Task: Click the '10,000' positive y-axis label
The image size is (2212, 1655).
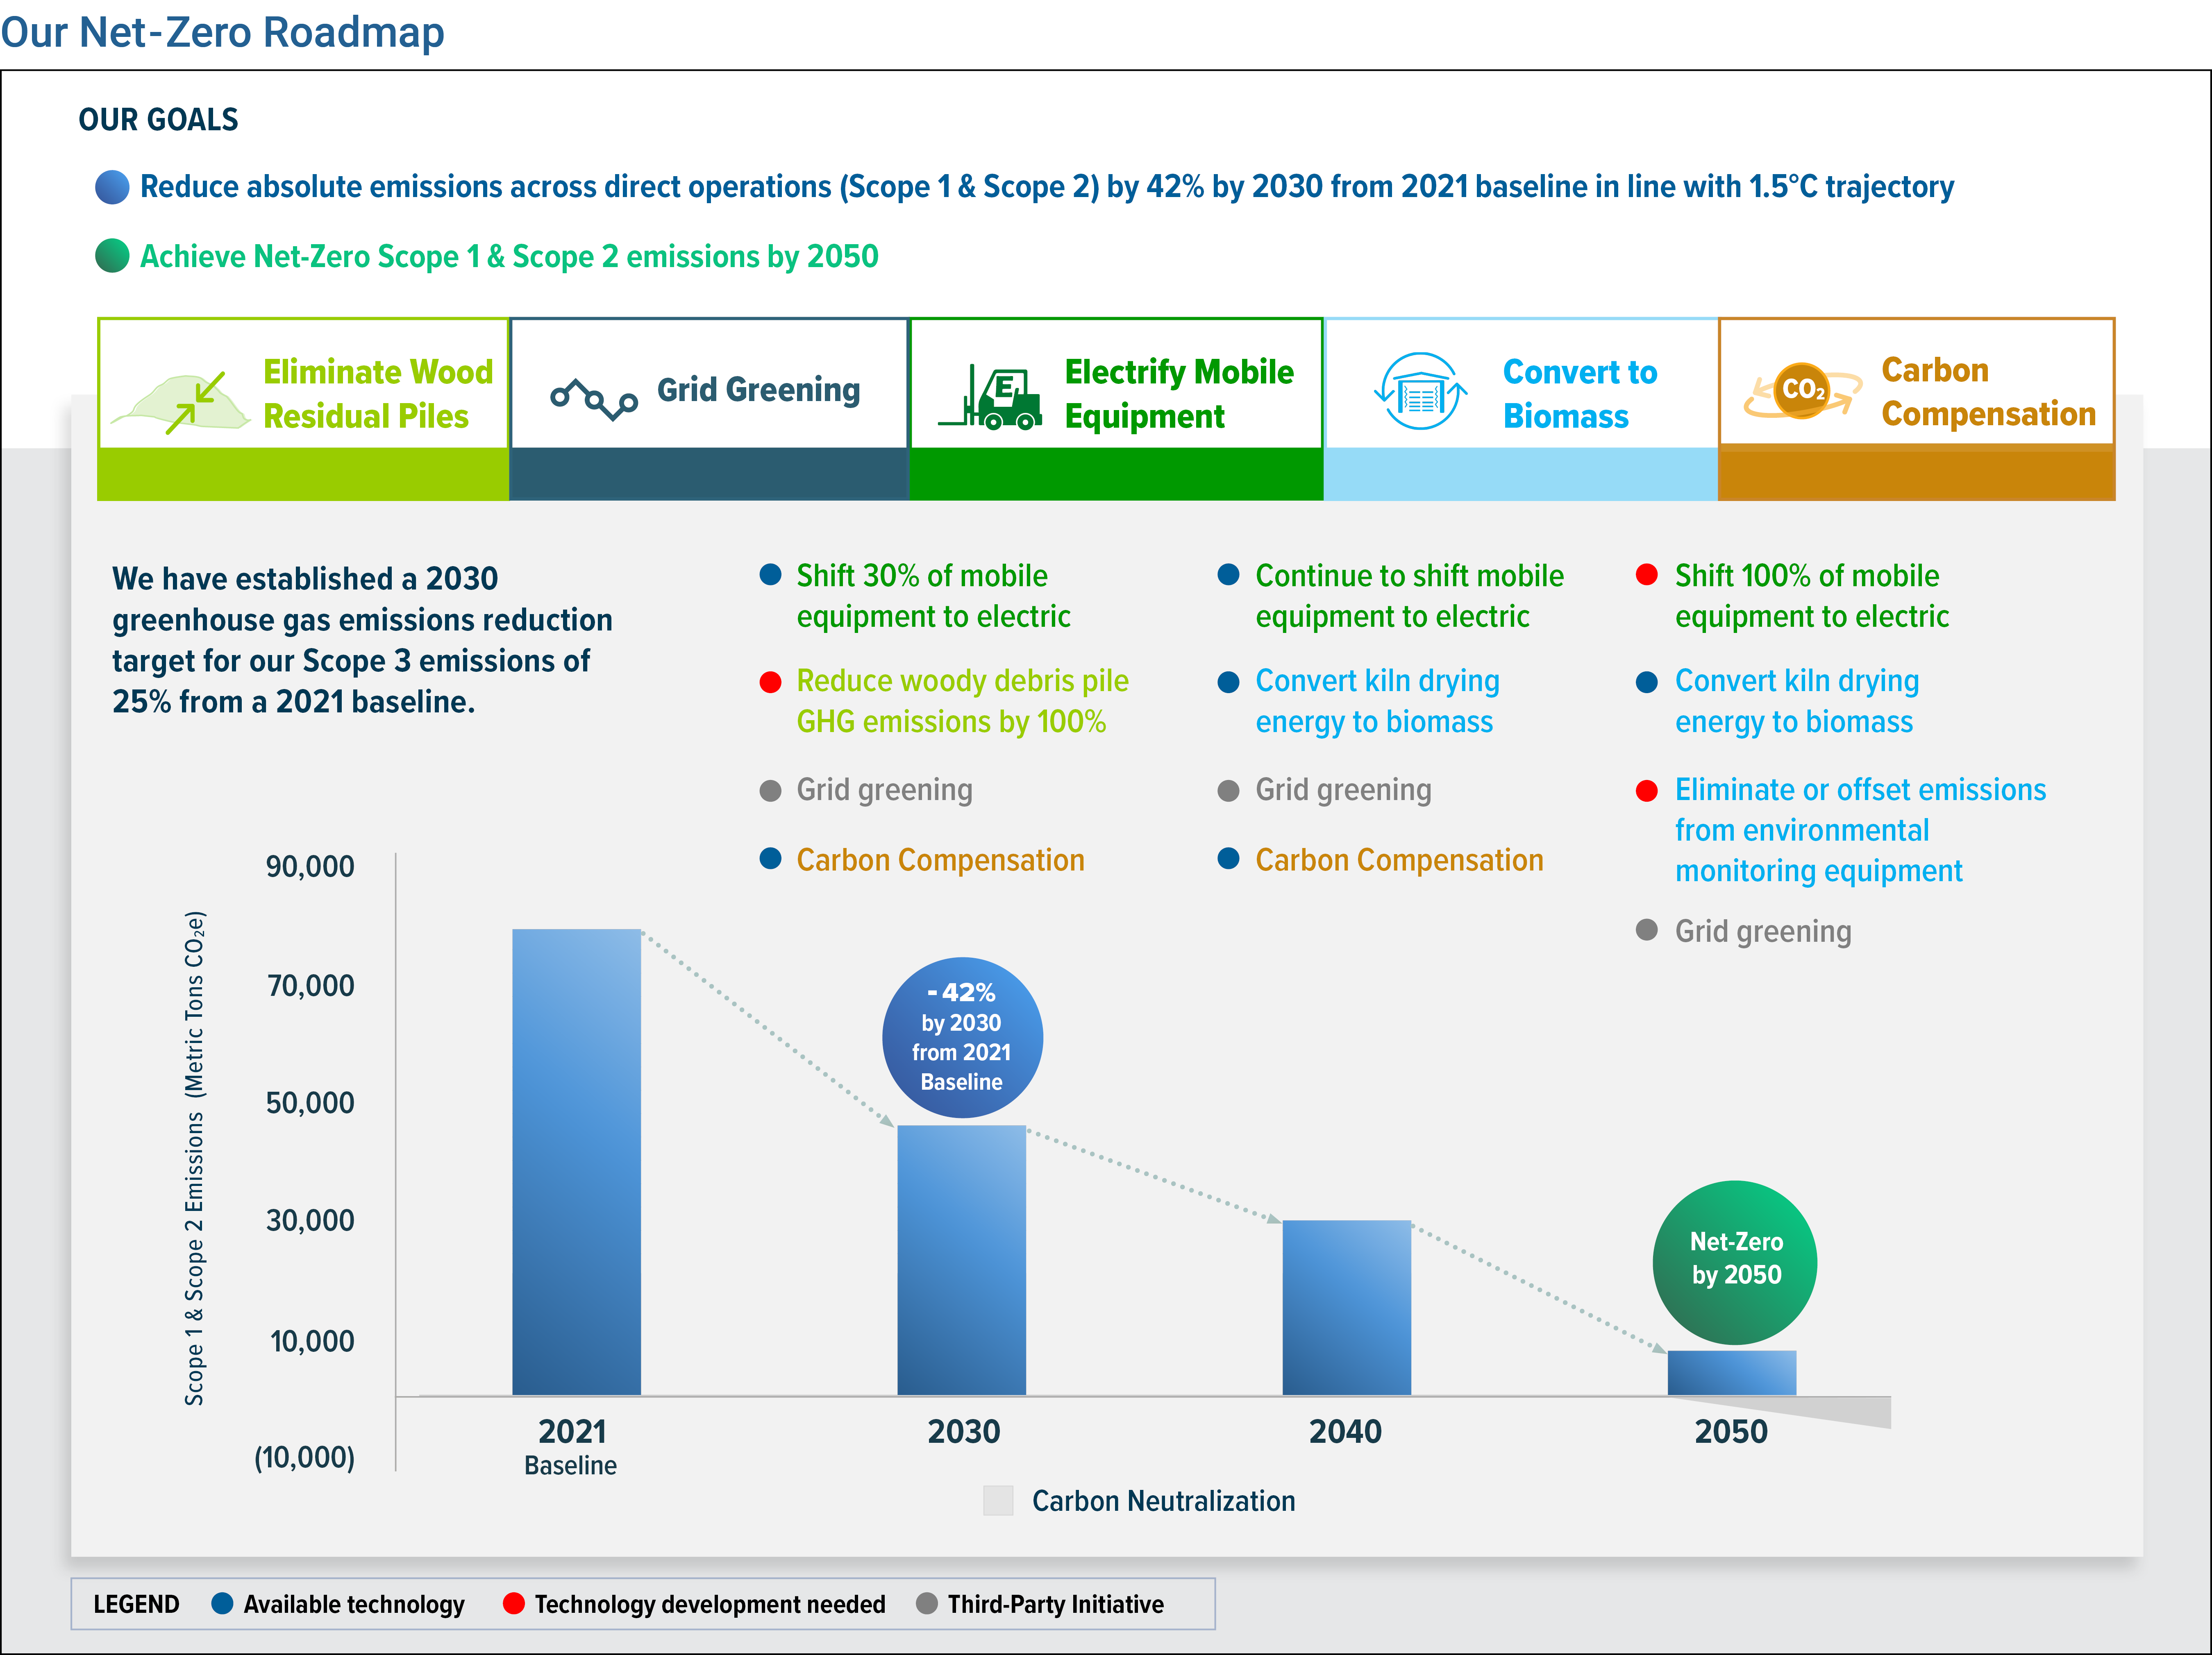Action: tap(312, 1340)
